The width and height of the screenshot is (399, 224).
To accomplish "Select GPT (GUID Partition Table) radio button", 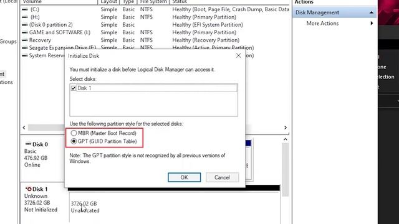I will click(x=74, y=141).
